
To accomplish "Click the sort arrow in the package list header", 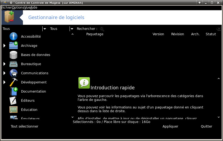I will click(73, 34).
